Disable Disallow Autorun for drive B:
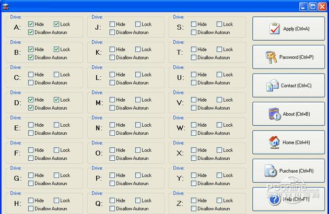Screen dimensions: 329x214 [x=31, y=57]
